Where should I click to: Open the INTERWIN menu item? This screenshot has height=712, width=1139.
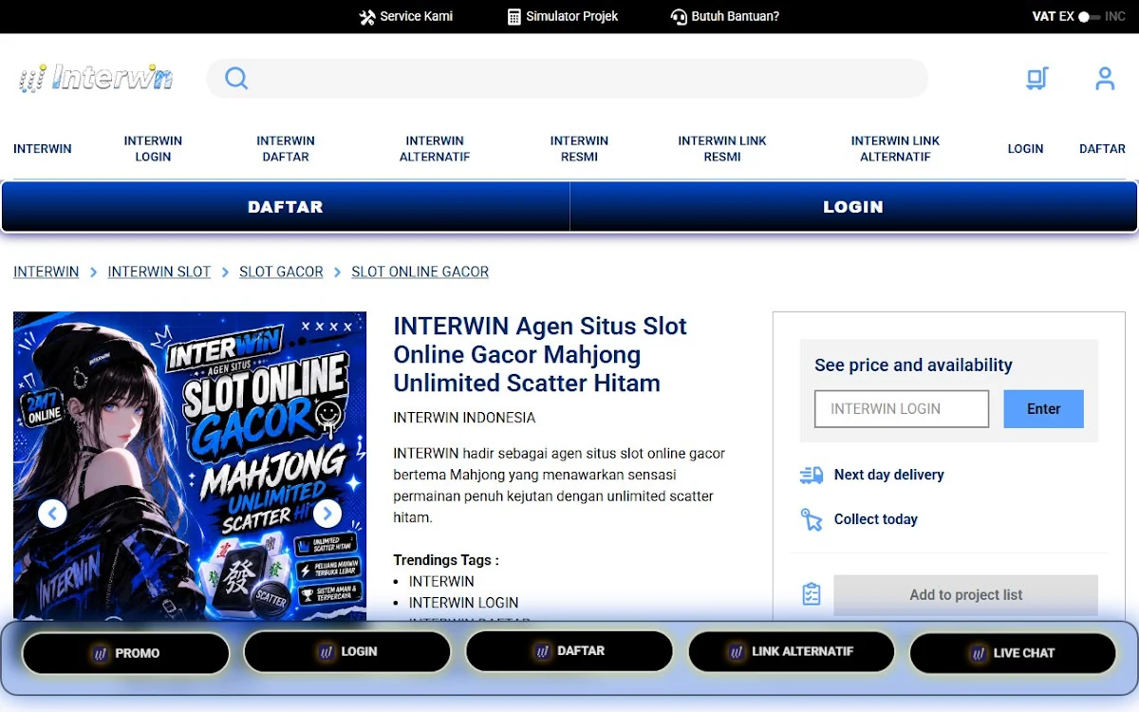click(x=43, y=149)
